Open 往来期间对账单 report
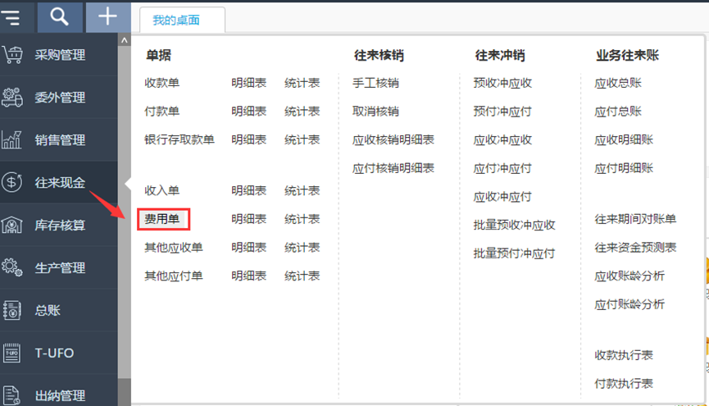709x406 pixels. [635, 219]
